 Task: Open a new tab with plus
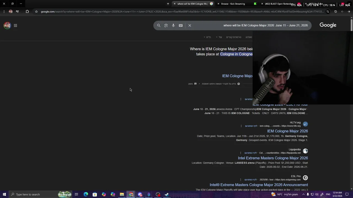click(x=168, y=4)
